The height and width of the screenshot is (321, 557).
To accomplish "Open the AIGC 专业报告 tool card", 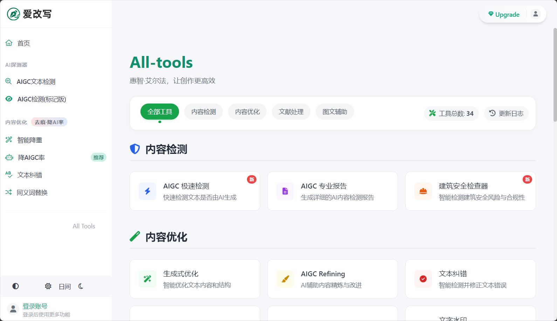I will click(x=332, y=191).
